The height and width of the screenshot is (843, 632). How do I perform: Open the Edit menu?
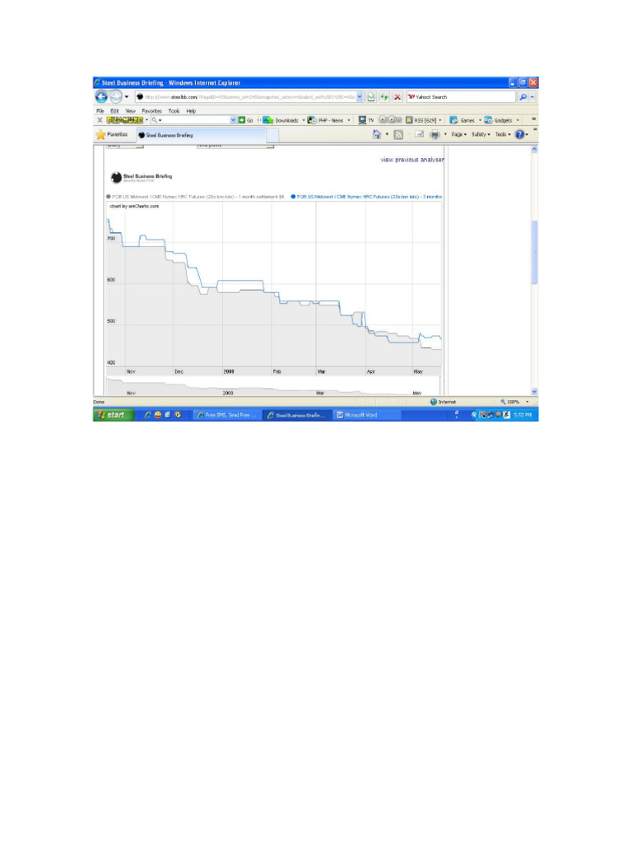[114, 111]
